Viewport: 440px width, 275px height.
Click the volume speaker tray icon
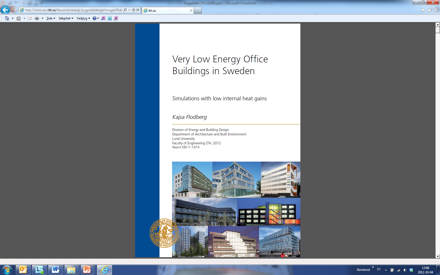click(405, 270)
